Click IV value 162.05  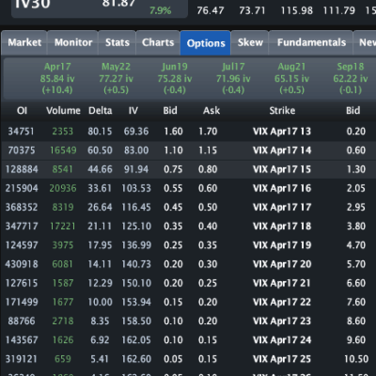coord(136,340)
